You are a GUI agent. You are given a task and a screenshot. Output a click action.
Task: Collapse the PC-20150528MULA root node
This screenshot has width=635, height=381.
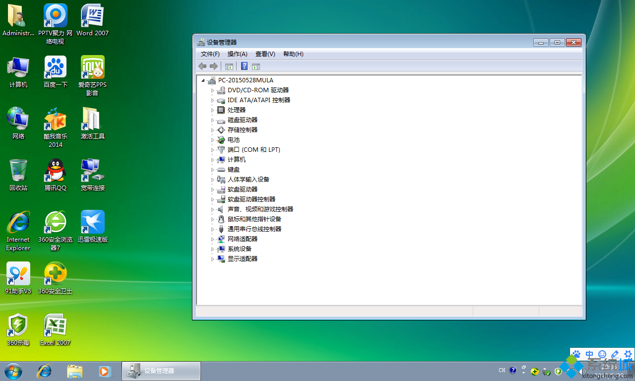203,80
